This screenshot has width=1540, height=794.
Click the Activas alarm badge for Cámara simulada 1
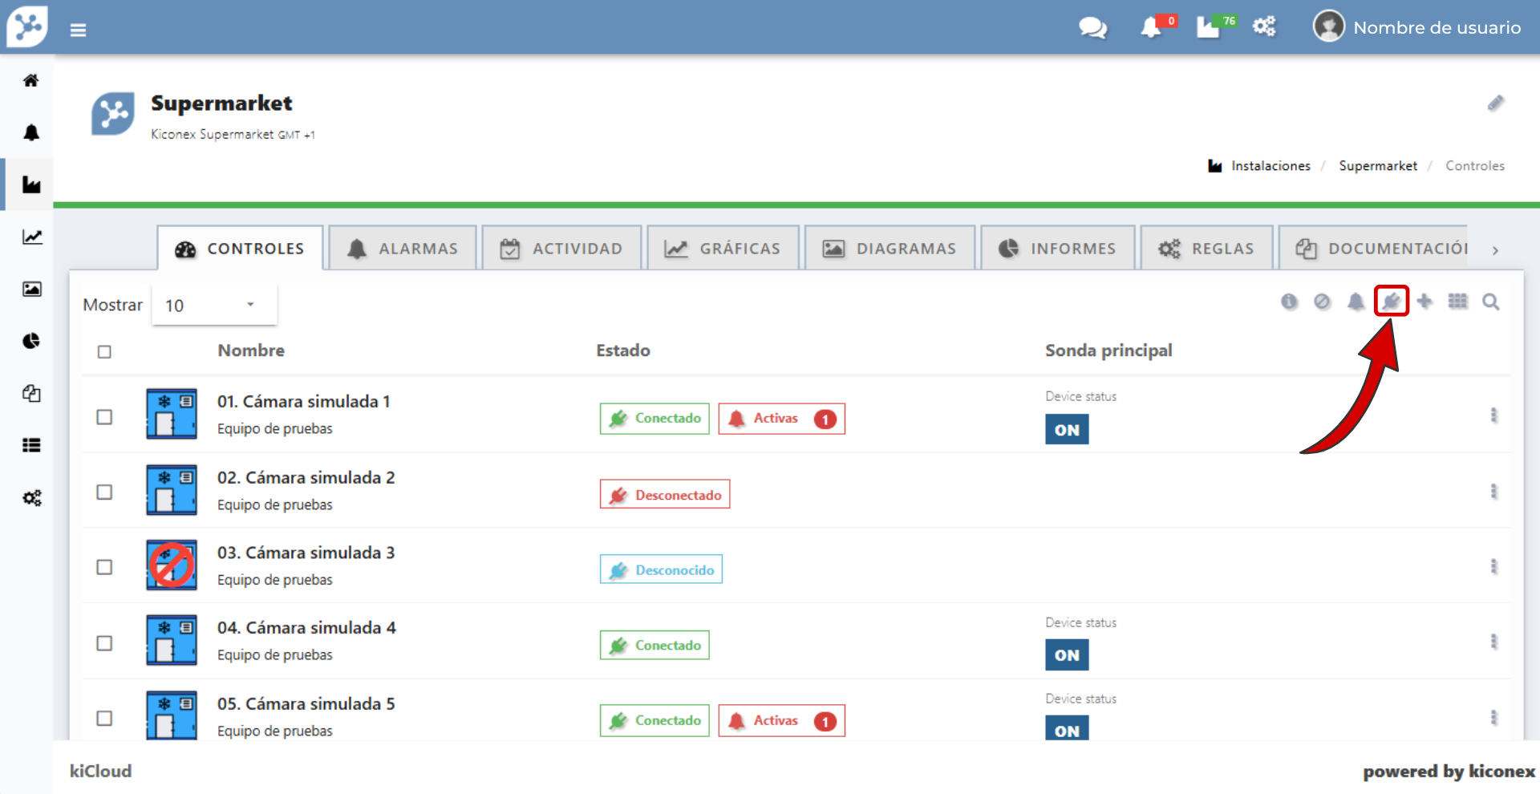pos(781,419)
